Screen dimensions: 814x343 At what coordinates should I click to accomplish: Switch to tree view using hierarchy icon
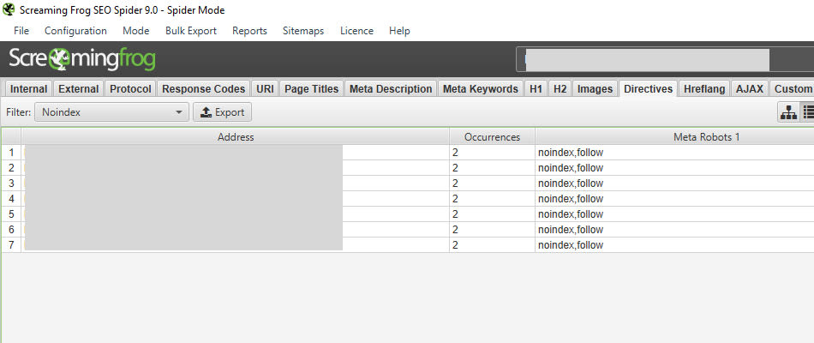(787, 112)
